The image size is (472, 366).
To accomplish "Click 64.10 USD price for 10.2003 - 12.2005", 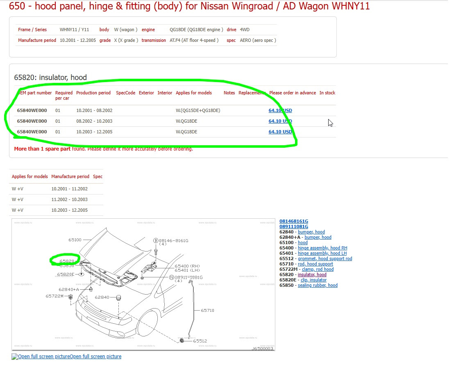I will tap(280, 132).
